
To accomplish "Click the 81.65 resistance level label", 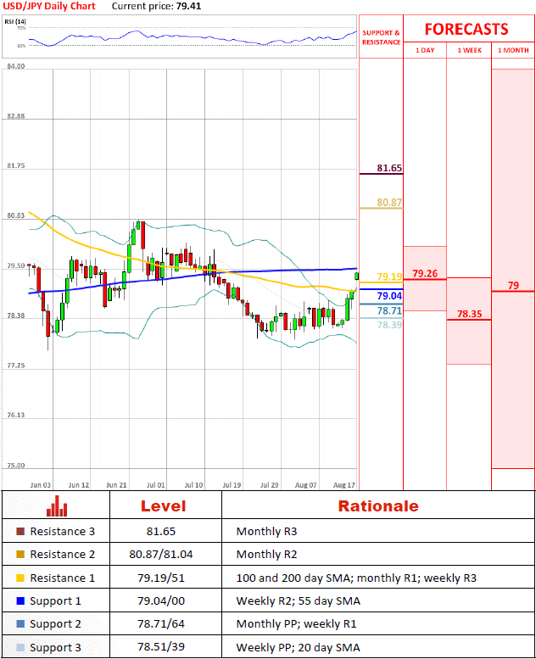I will tap(389, 168).
